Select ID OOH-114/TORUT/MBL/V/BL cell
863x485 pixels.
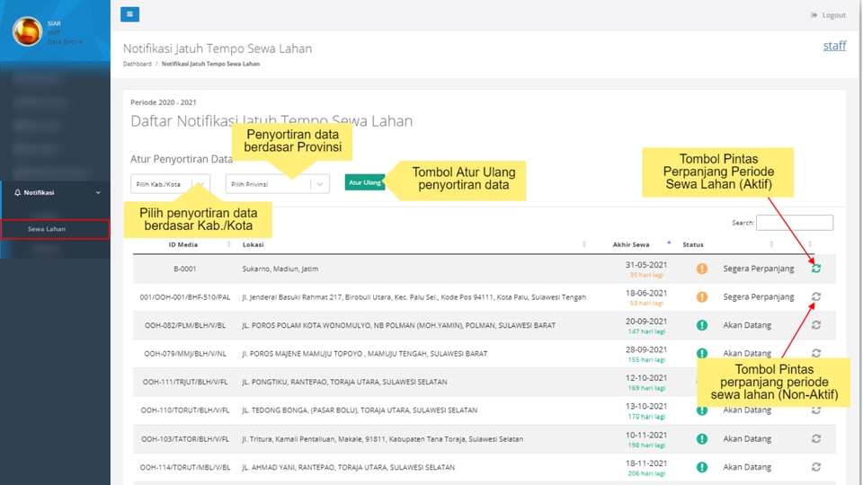point(185,467)
